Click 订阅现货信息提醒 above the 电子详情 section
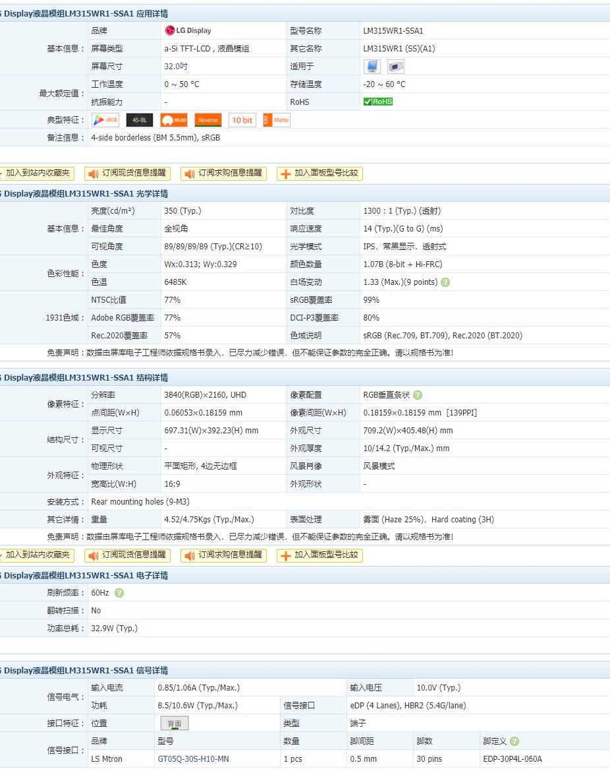 click(127, 555)
